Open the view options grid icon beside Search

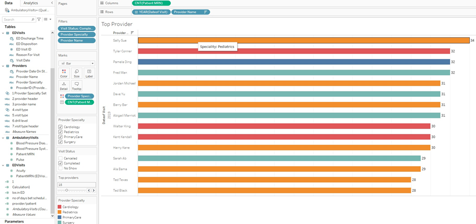pyautogui.click(x=46, y=19)
